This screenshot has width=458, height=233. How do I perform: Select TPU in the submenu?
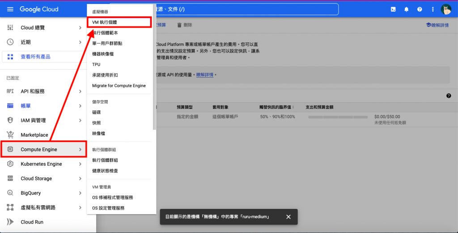coord(119,64)
